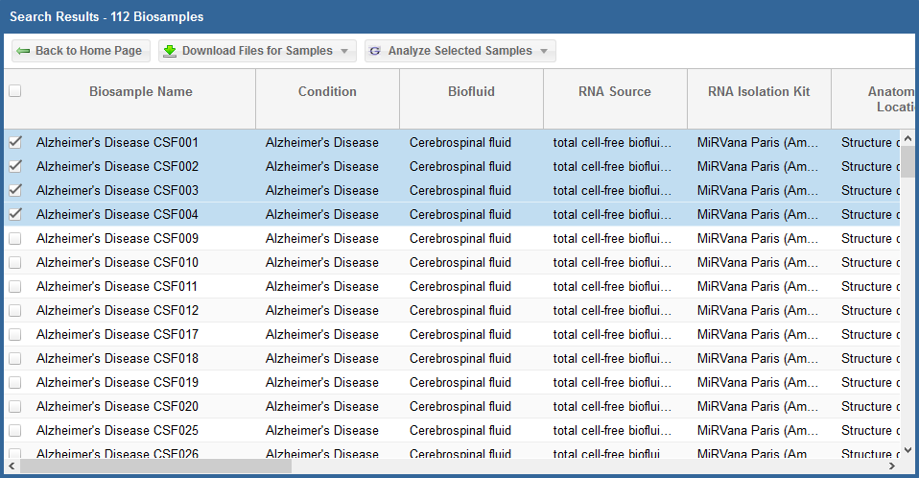Click the green download files icon
This screenshot has width=919, height=478.
pos(170,51)
